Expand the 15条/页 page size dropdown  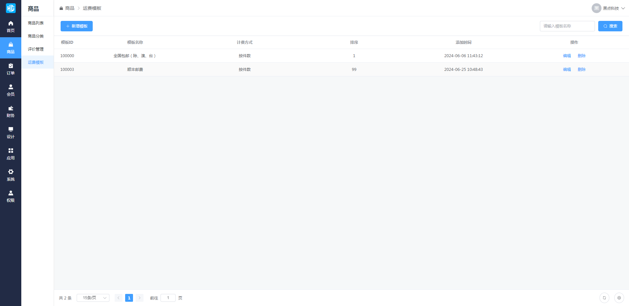(93, 298)
